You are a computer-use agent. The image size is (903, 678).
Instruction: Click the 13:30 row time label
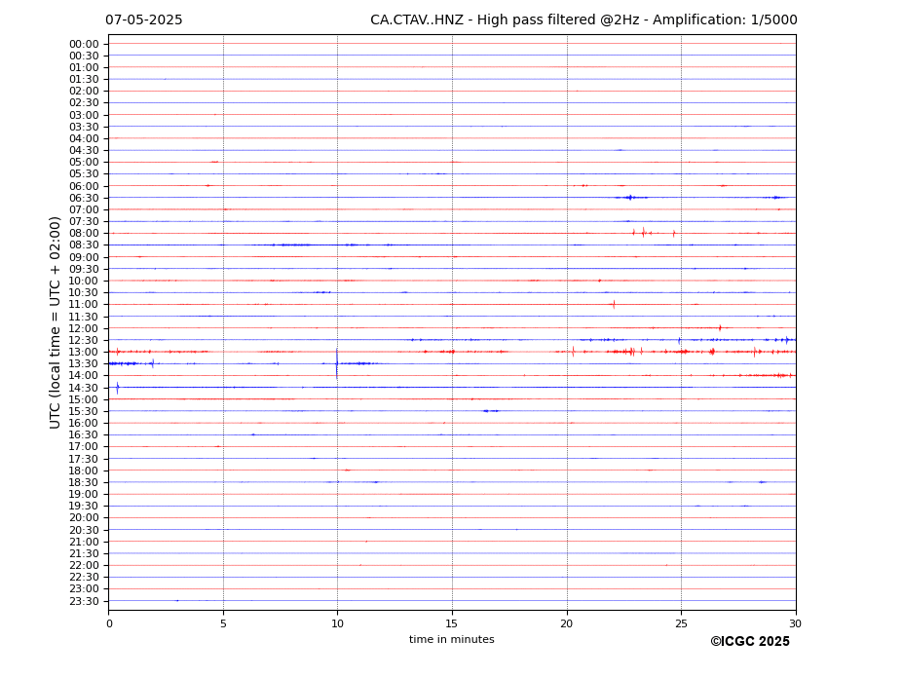pos(84,364)
